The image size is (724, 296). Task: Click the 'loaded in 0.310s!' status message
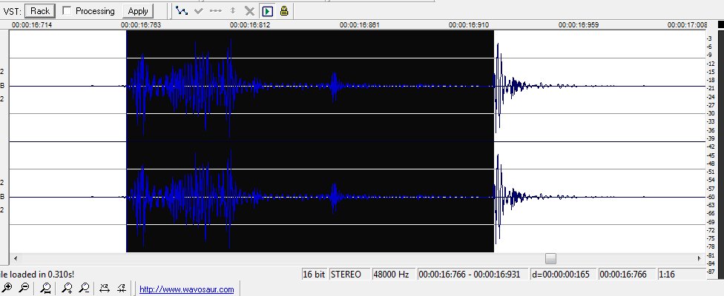(x=41, y=275)
